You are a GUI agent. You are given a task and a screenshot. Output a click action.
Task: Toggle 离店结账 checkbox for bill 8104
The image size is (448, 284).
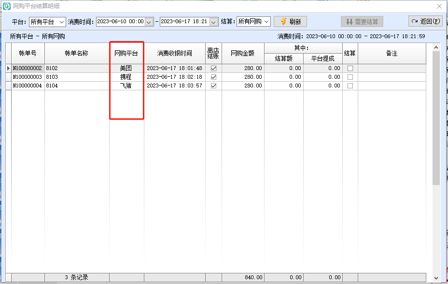click(213, 85)
